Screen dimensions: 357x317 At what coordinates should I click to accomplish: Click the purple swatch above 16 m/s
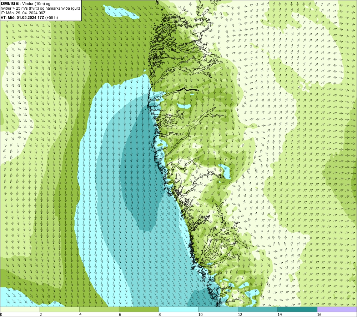337,309
